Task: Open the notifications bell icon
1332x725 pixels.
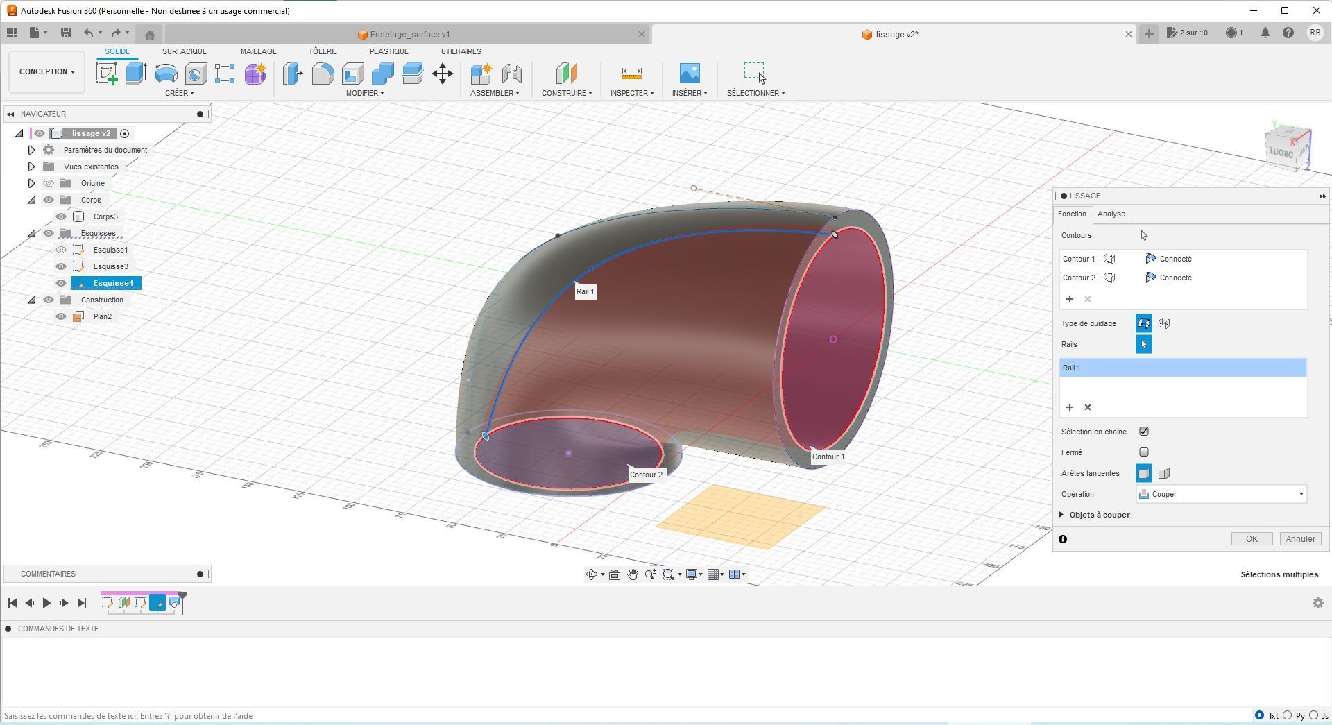Action: pos(1265,33)
